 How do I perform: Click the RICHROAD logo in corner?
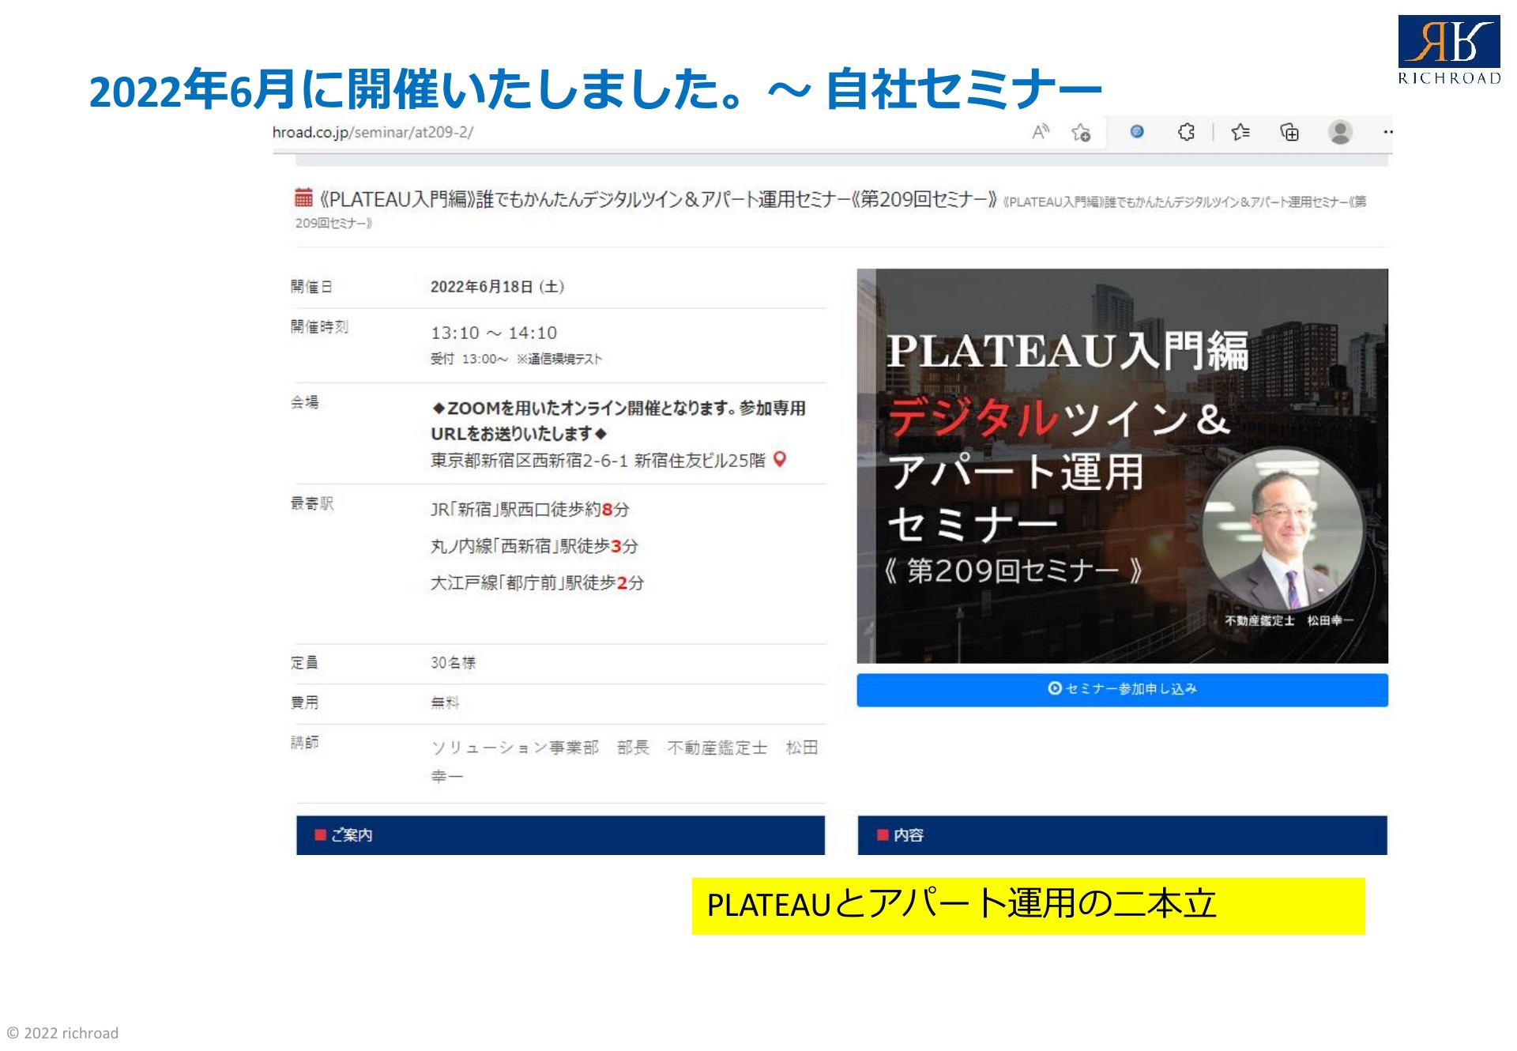click(1449, 50)
